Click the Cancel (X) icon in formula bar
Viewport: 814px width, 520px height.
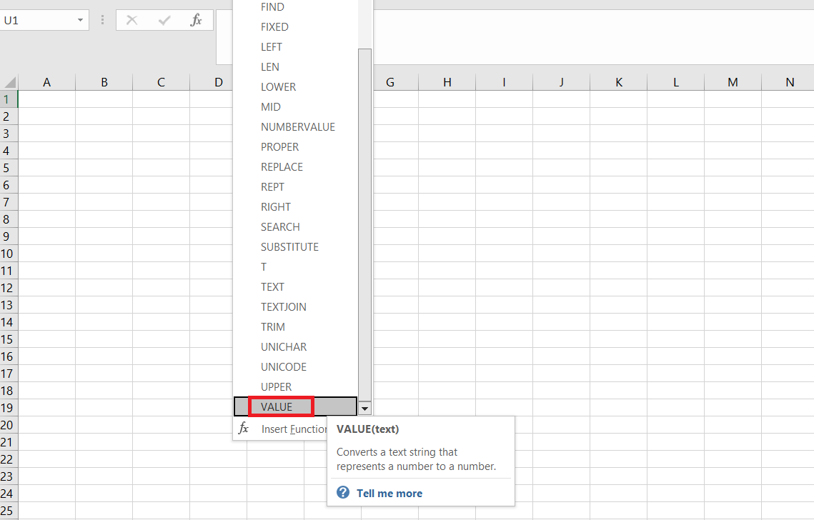click(x=131, y=20)
